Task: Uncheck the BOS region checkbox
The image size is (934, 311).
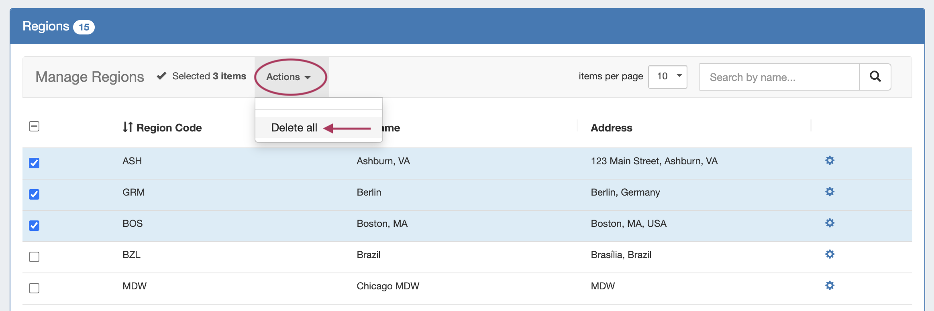Action: tap(34, 226)
